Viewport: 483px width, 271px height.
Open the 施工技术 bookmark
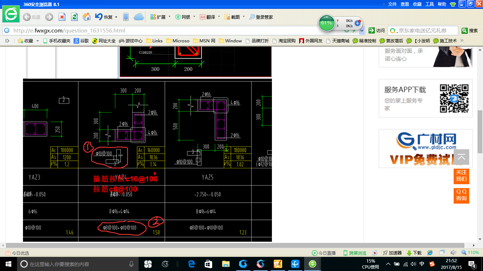pyautogui.click(x=445, y=41)
